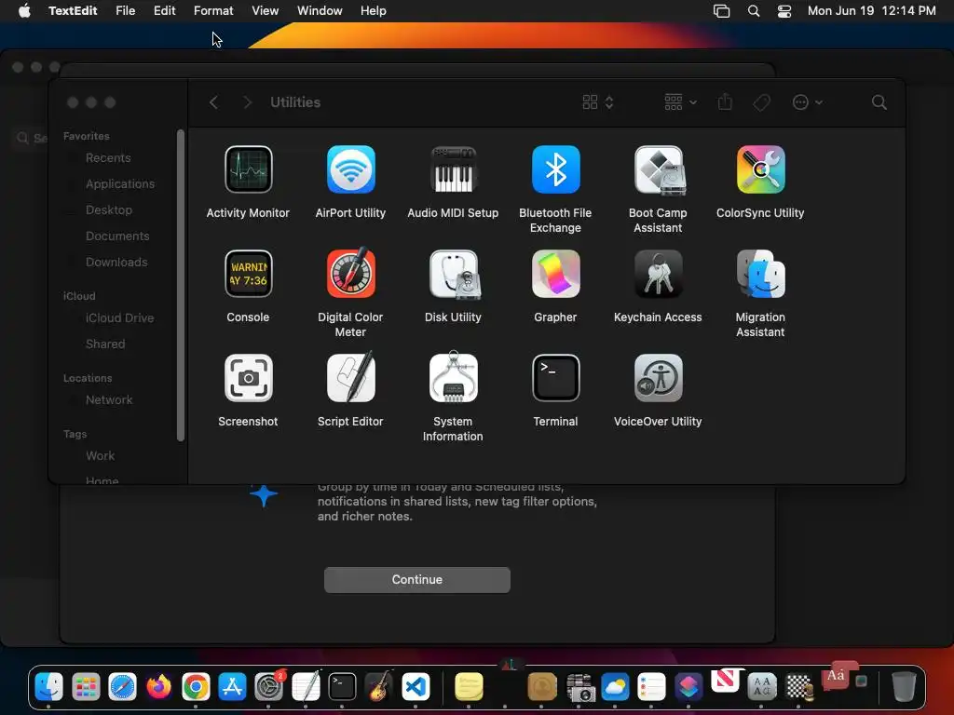Launch Visual Studio Code from the Dock

click(416, 687)
